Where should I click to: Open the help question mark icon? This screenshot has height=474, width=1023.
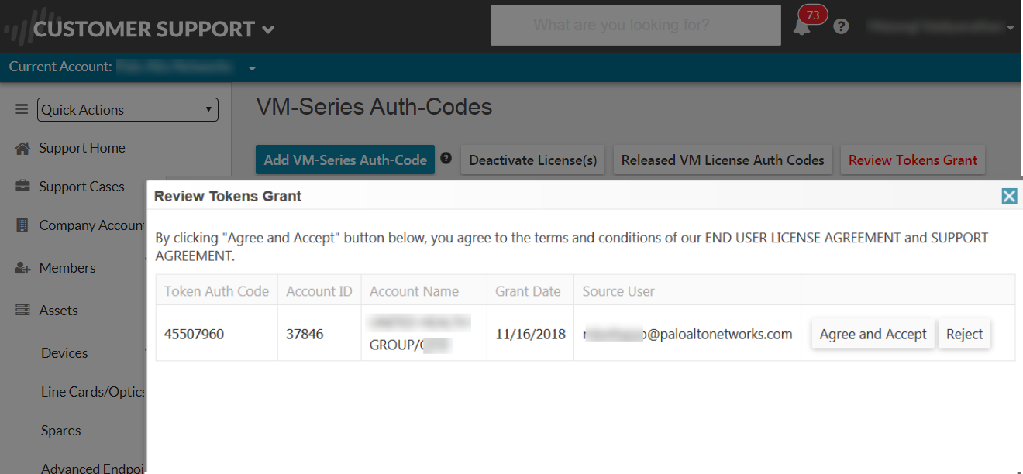tap(841, 26)
